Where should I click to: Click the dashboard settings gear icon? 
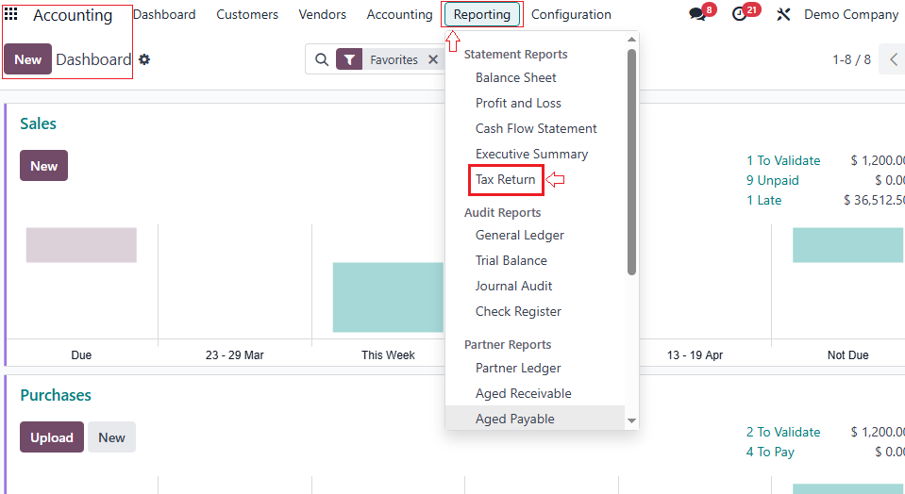pos(144,59)
